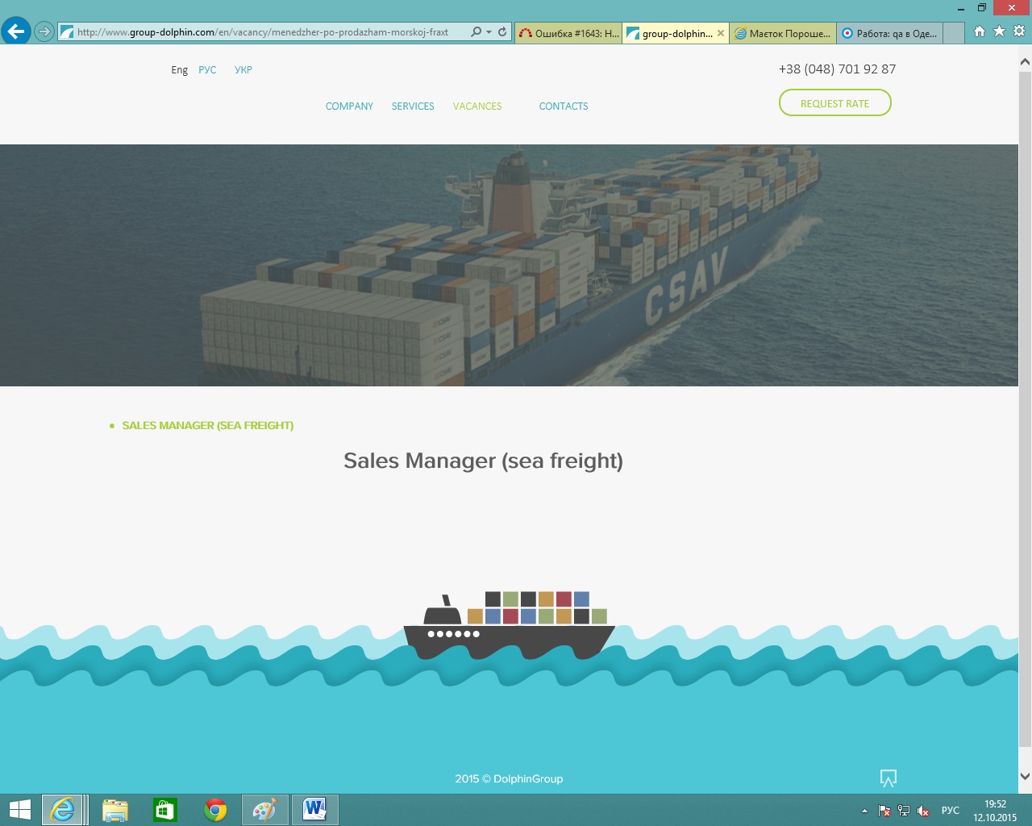Image resolution: width=1032 pixels, height=826 pixels.
Task: Click the address bar URL field
Action: 266,32
